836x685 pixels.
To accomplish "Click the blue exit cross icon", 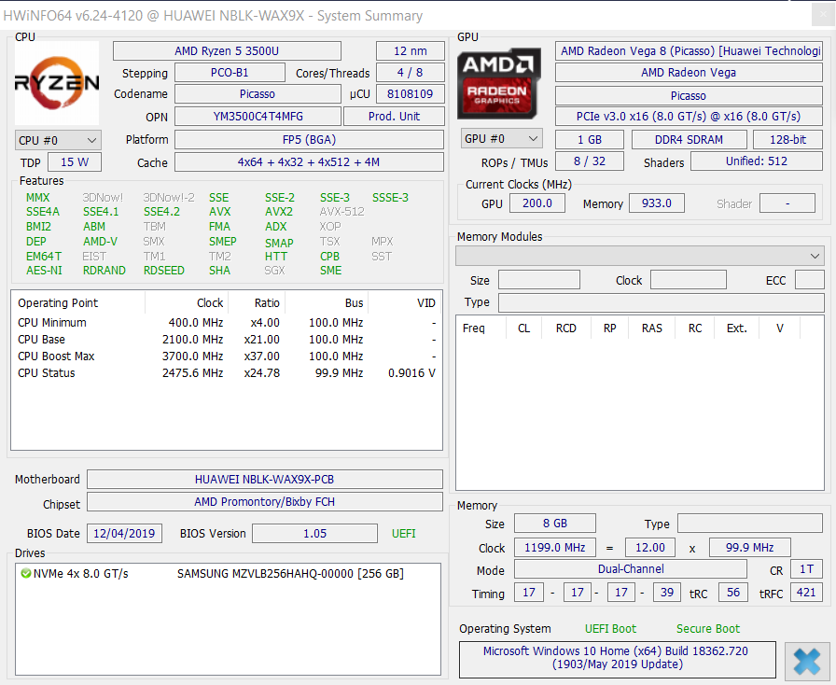I will coord(806,662).
